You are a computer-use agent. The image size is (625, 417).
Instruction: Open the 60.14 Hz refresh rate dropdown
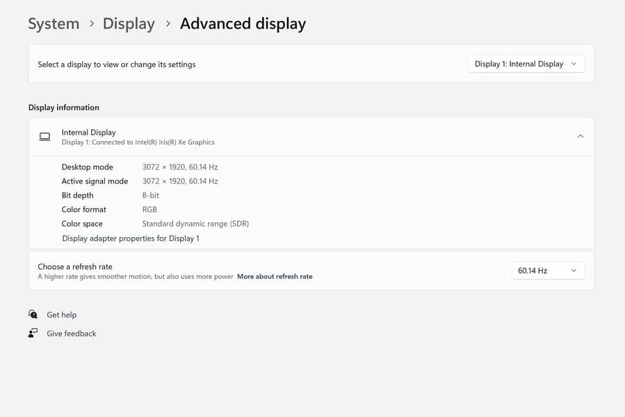[x=547, y=270]
